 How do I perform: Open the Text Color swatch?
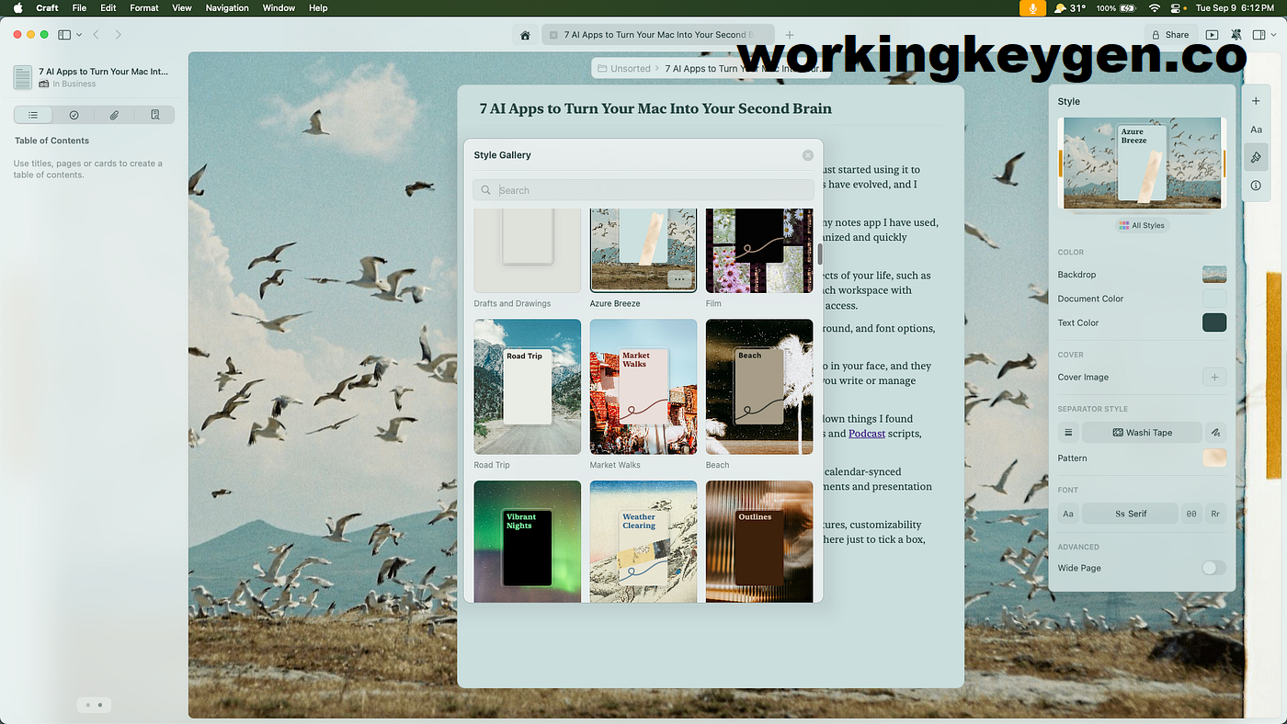1213,322
